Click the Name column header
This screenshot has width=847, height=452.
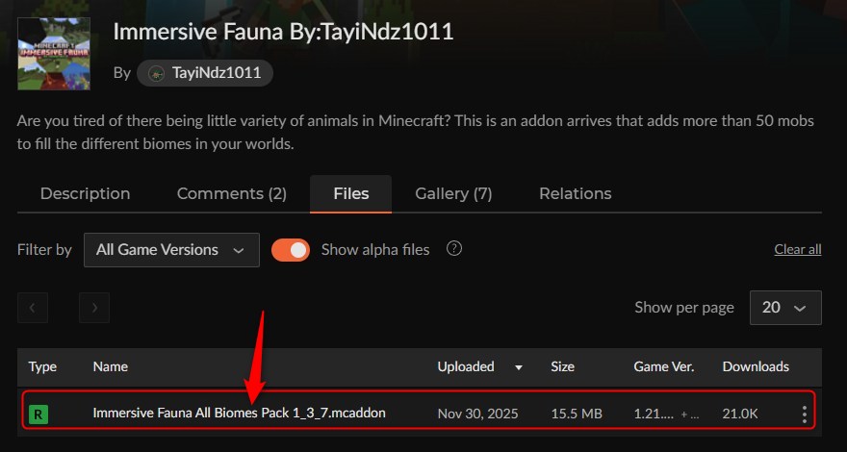110,366
